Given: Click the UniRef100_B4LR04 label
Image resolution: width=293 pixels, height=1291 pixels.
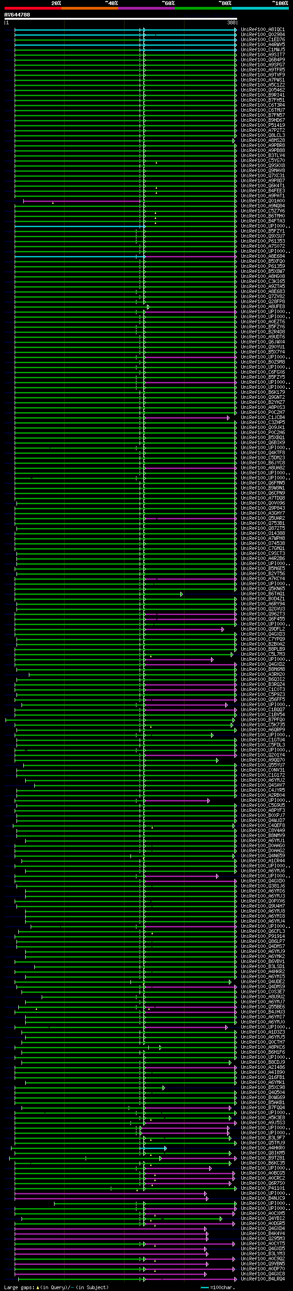Looking at the screenshot, I should coord(262,1279).
